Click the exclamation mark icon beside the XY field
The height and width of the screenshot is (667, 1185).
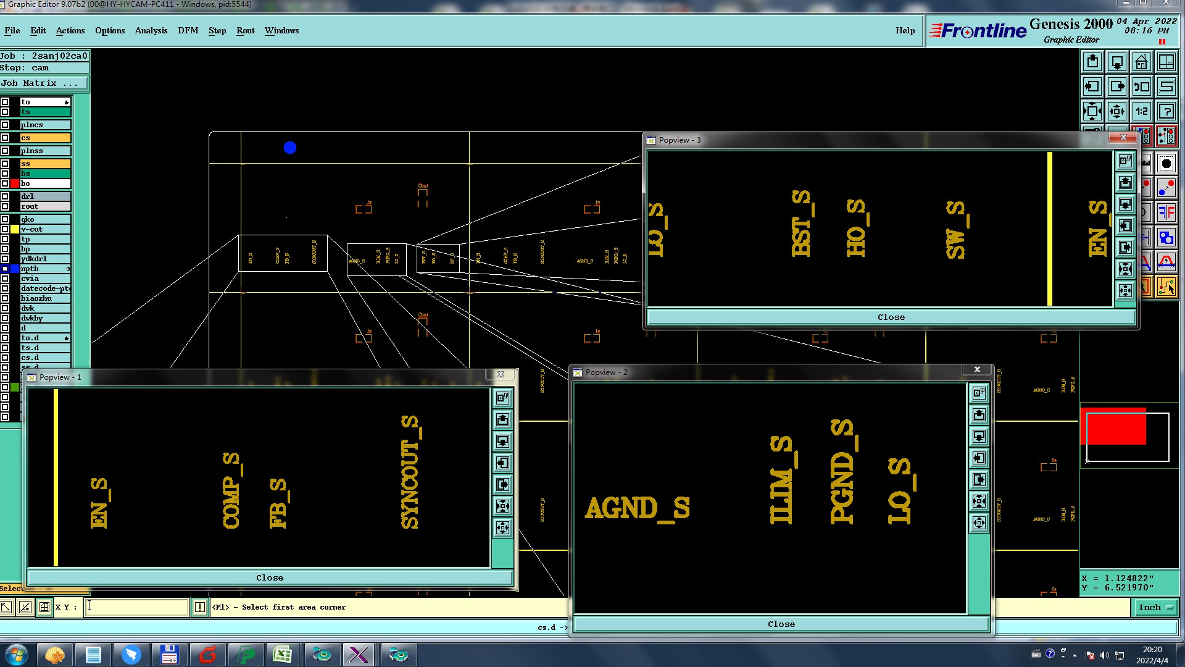tap(200, 607)
